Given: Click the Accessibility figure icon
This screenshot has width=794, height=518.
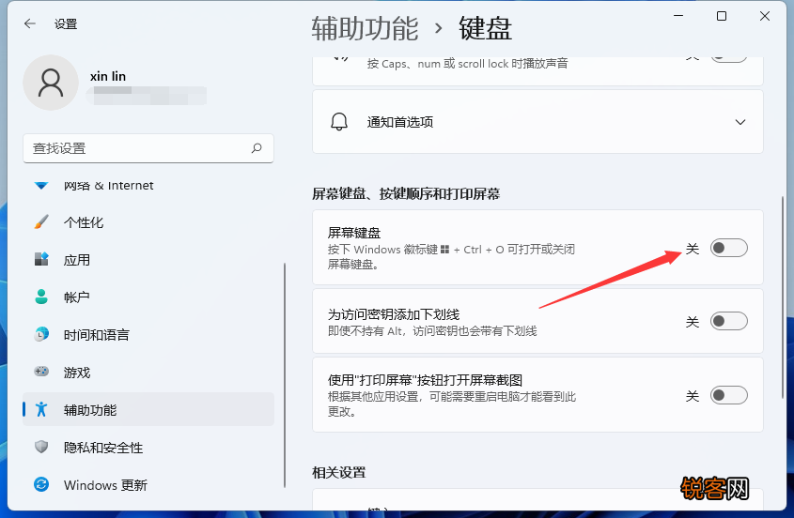Looking at the screenshot, I should click(41, 409).
